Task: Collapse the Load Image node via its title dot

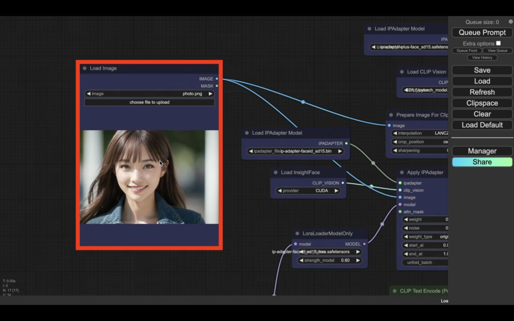Action: 84,68
